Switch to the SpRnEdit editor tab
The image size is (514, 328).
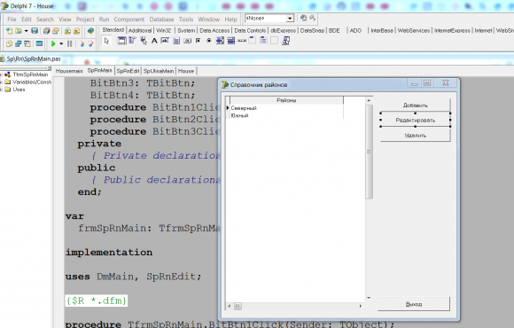point(128,71)
